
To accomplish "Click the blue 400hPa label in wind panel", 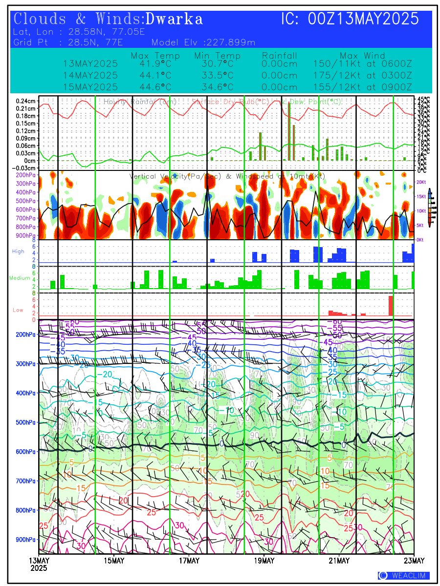I will 25,393.
